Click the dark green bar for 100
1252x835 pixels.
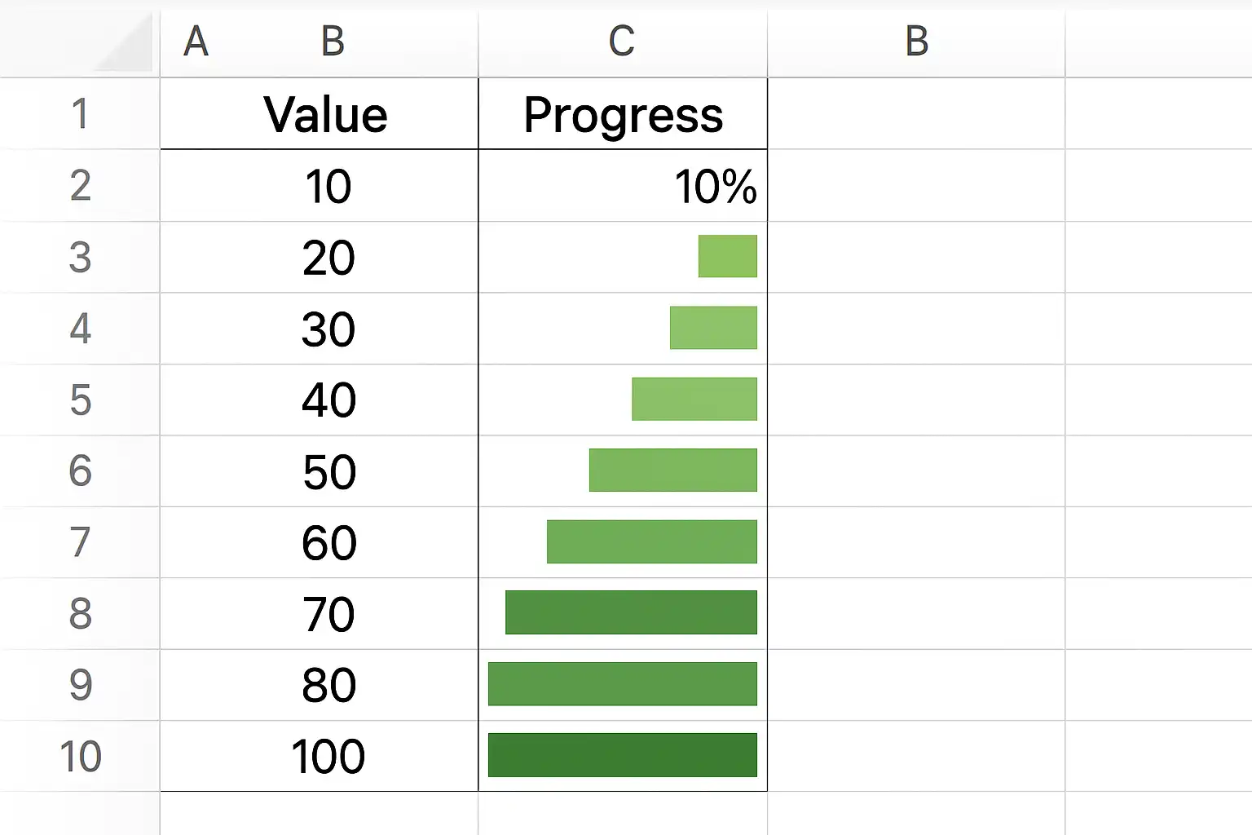[x=622, y=755]
